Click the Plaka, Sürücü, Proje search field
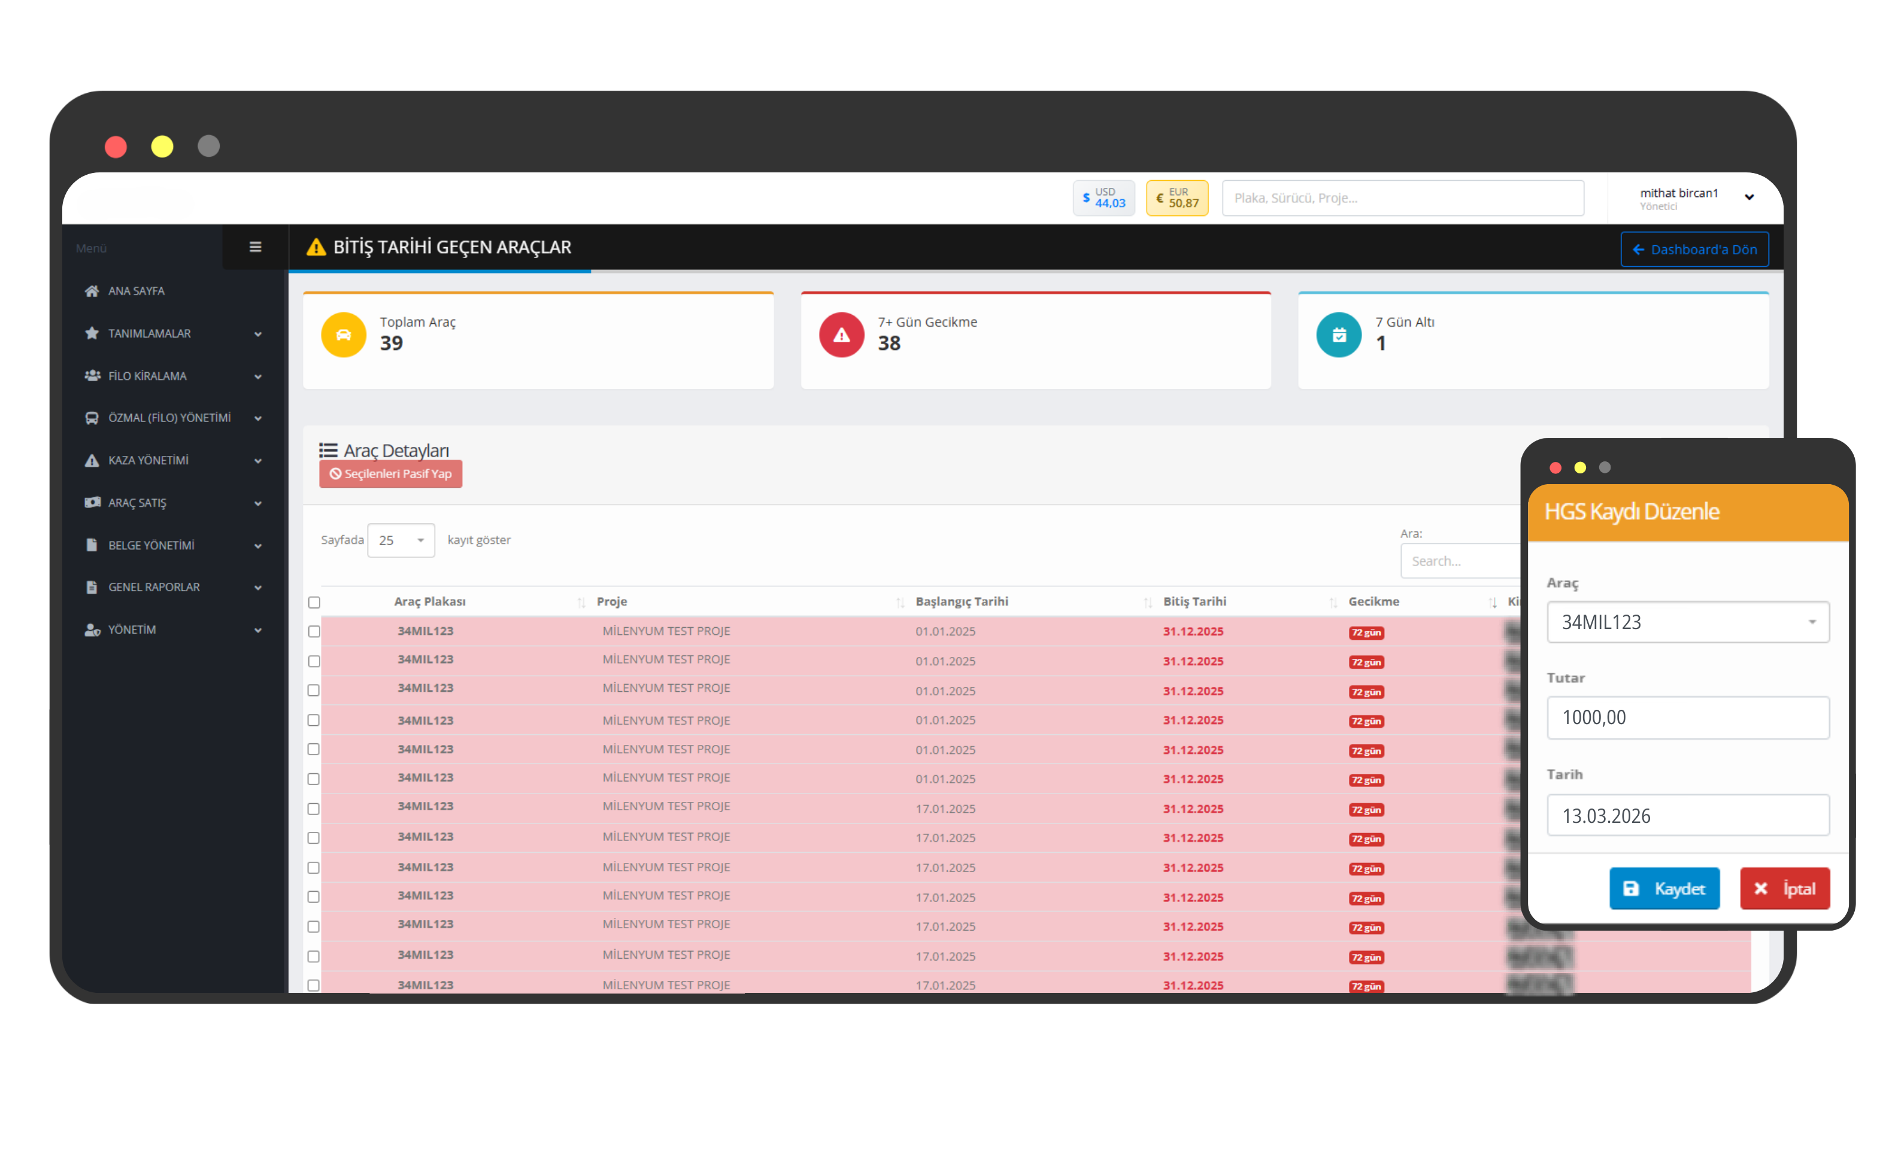1886x1167 pixels. [x=1402, y=197]
